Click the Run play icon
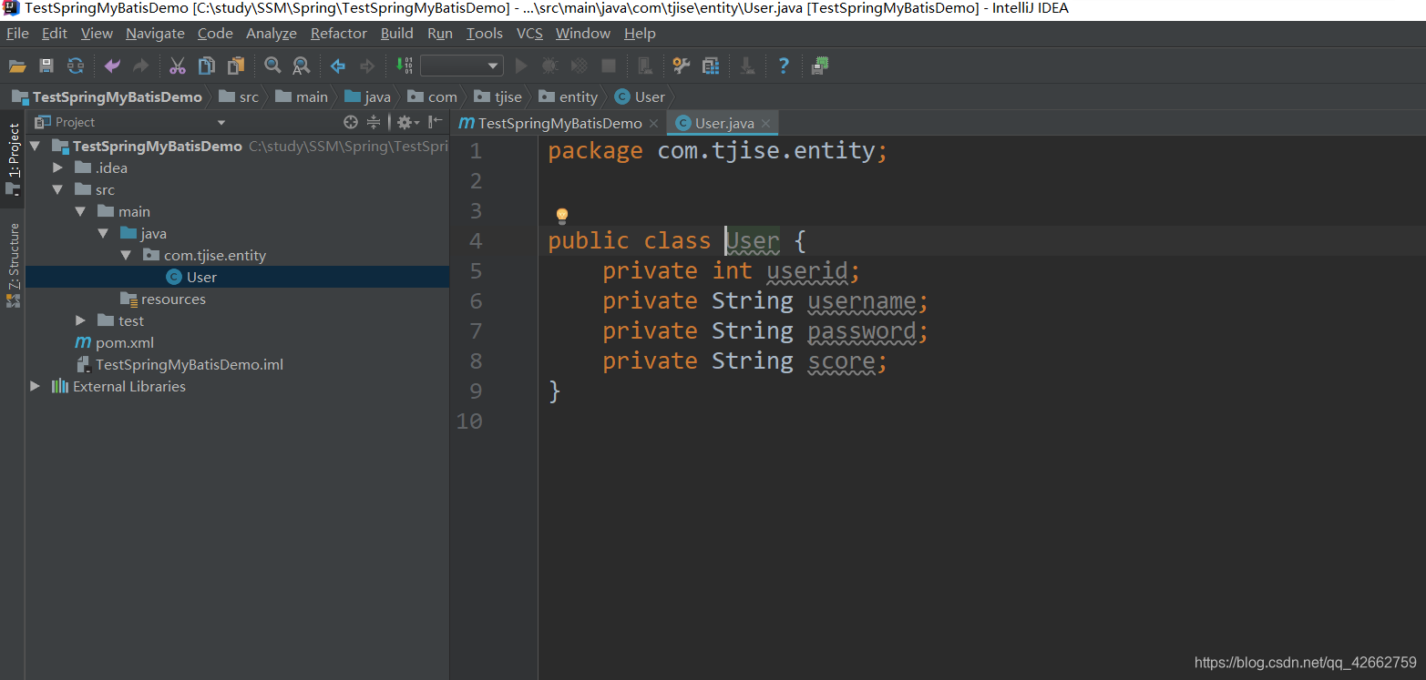This screenshot has width=1426, height=680. point(521,66)
